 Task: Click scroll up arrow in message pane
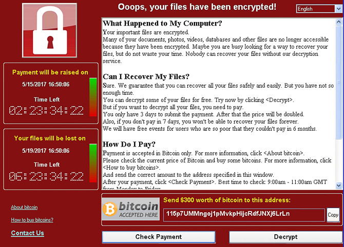338,22
